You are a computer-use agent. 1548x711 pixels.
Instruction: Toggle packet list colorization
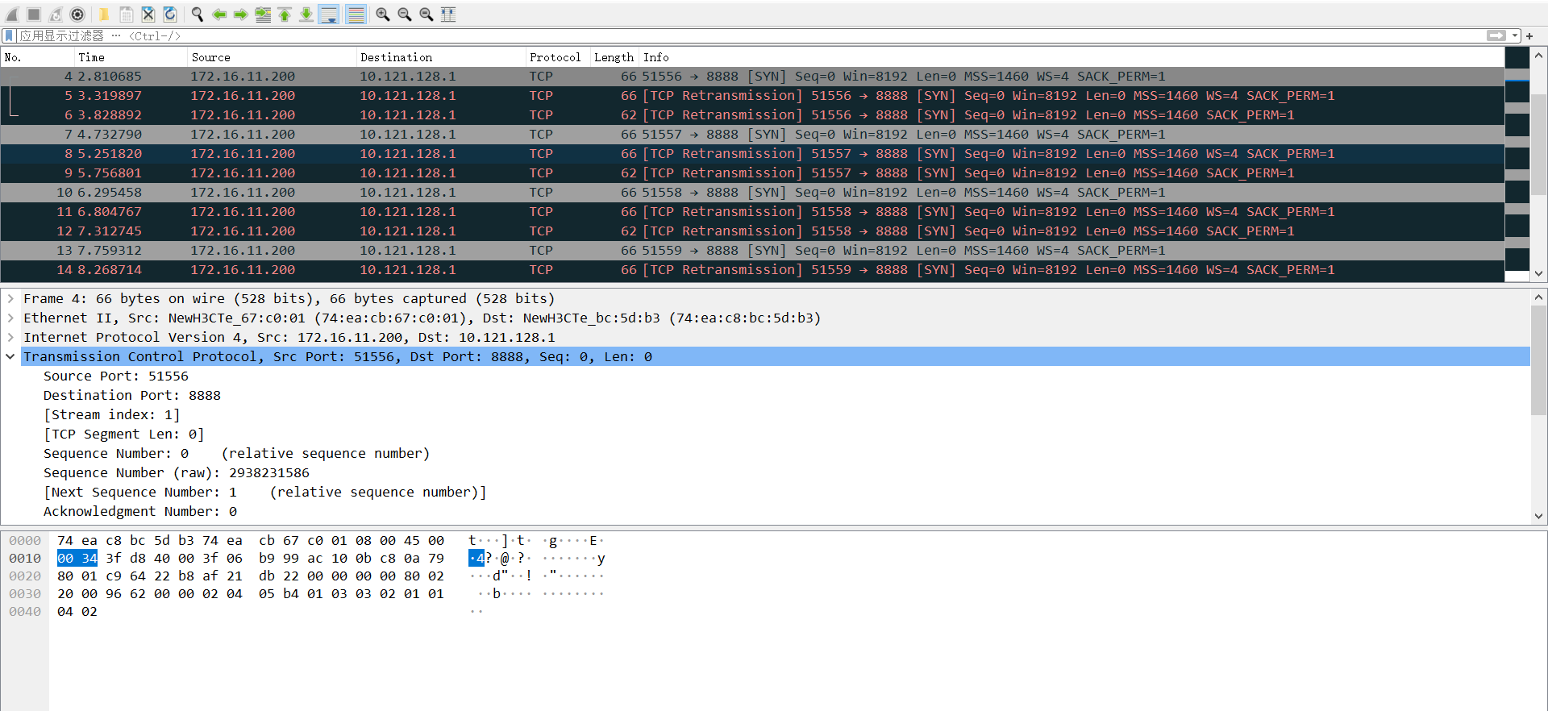pyautogui.click(x=356, y=15)
